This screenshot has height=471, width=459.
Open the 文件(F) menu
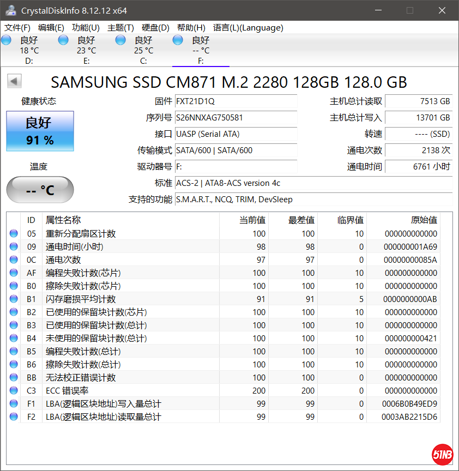pyautogui.click(x=17, y=28)
